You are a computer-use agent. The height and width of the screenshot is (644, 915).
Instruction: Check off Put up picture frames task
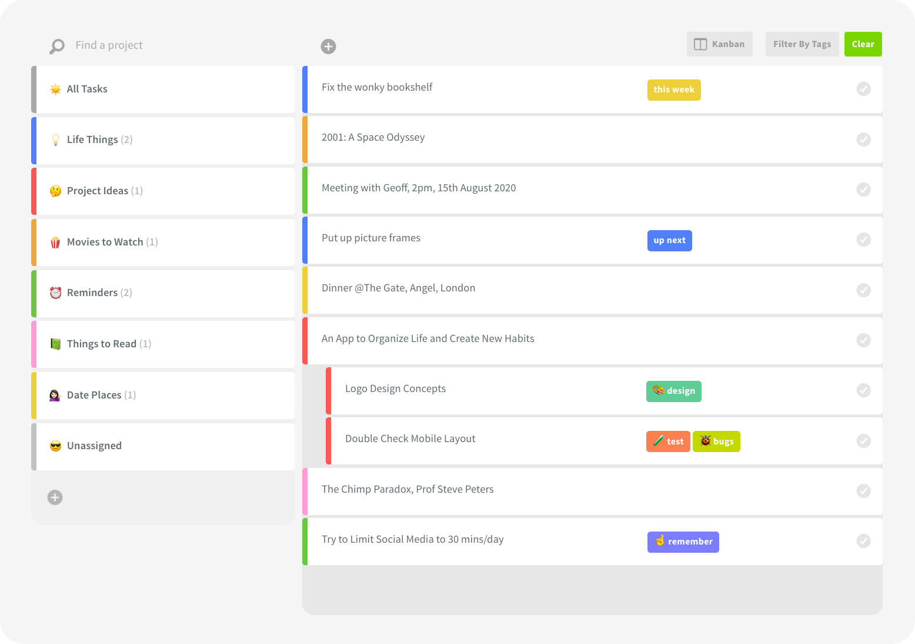point(863,240)
